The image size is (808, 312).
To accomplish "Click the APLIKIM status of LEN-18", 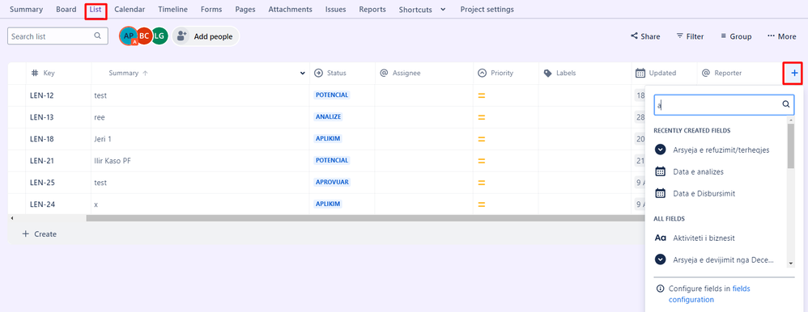I will pos(328,139).
